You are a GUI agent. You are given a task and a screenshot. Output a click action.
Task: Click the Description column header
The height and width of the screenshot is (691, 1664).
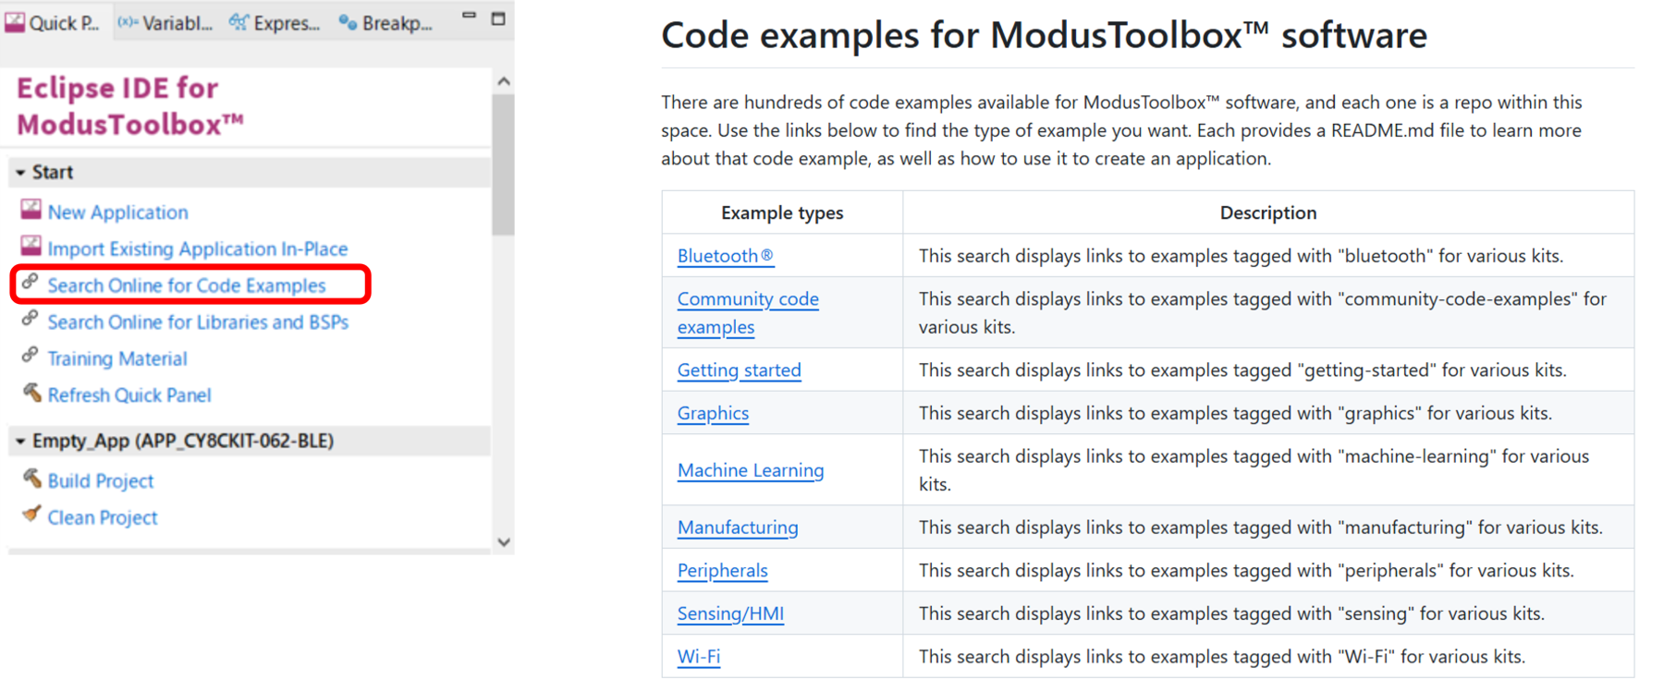click(x=1267, y=213)
